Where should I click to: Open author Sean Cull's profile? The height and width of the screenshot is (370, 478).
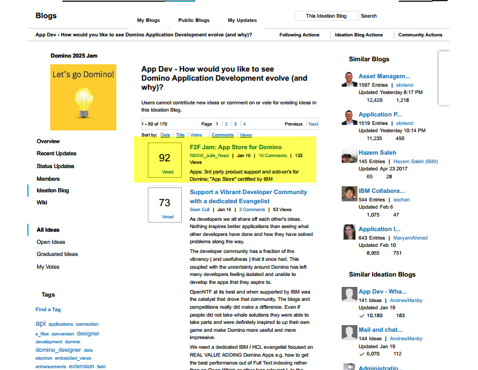[x=199, y=210]
